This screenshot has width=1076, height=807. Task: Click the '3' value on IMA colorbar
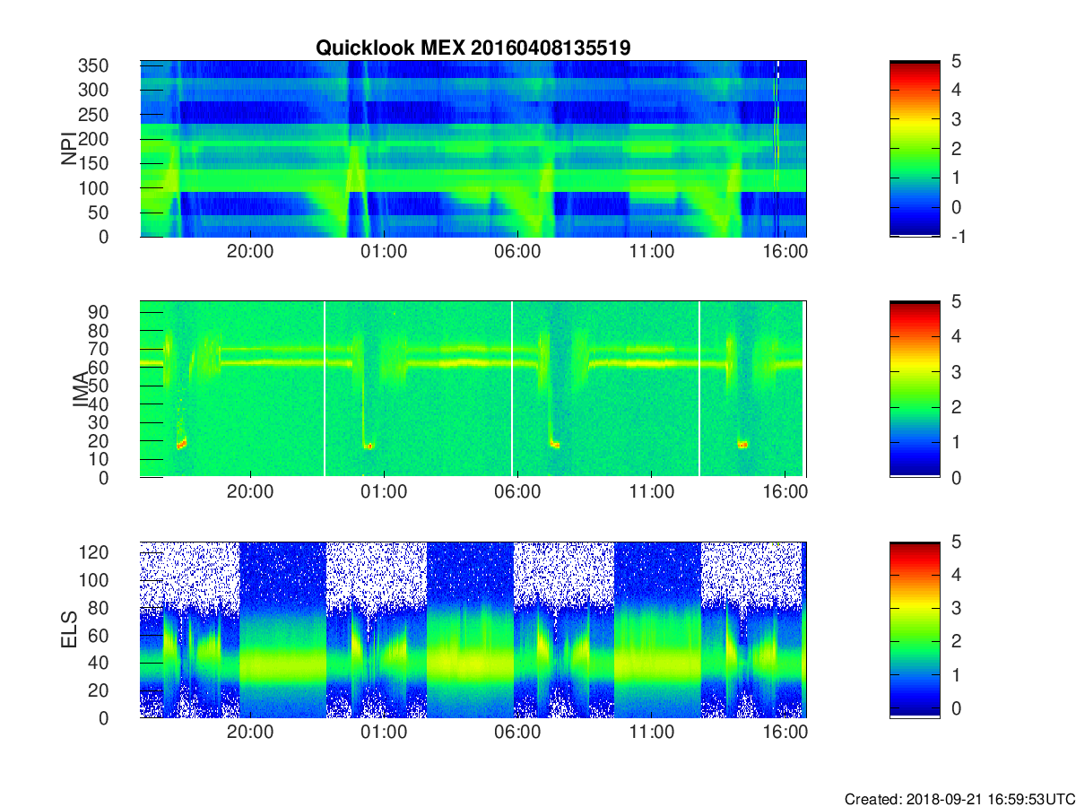956,372
